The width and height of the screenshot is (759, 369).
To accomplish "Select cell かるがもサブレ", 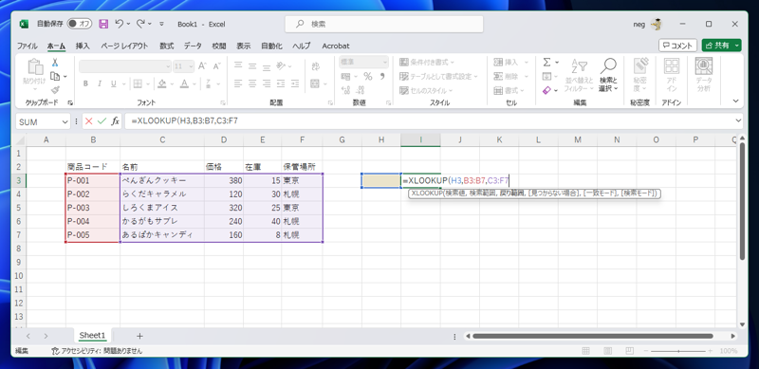I will click(x=162, y=221).
